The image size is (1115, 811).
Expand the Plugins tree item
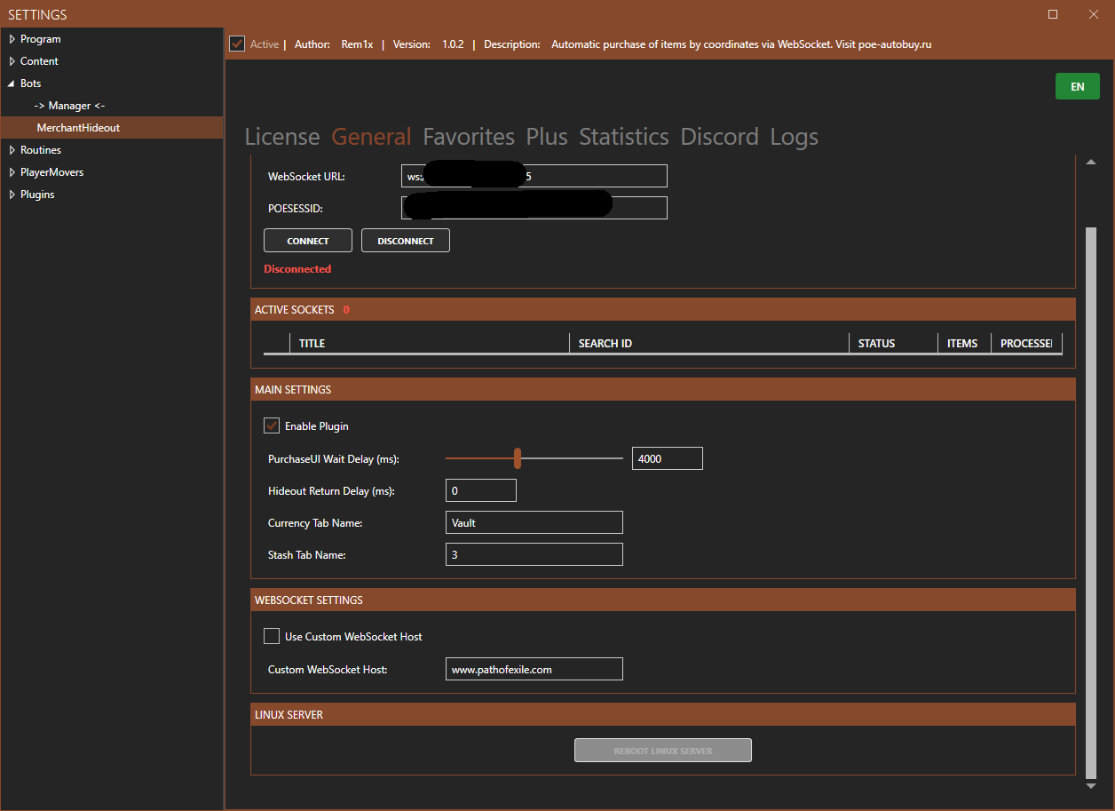coord(11,194)
